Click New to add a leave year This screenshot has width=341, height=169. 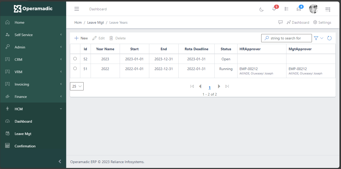click(81, 38)
